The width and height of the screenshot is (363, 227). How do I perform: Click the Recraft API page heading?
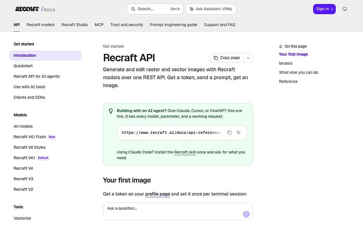pos(129,58)
